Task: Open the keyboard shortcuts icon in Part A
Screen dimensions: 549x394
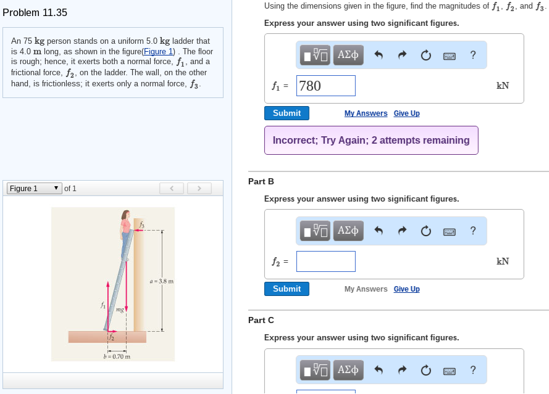Action: point(450,55)
